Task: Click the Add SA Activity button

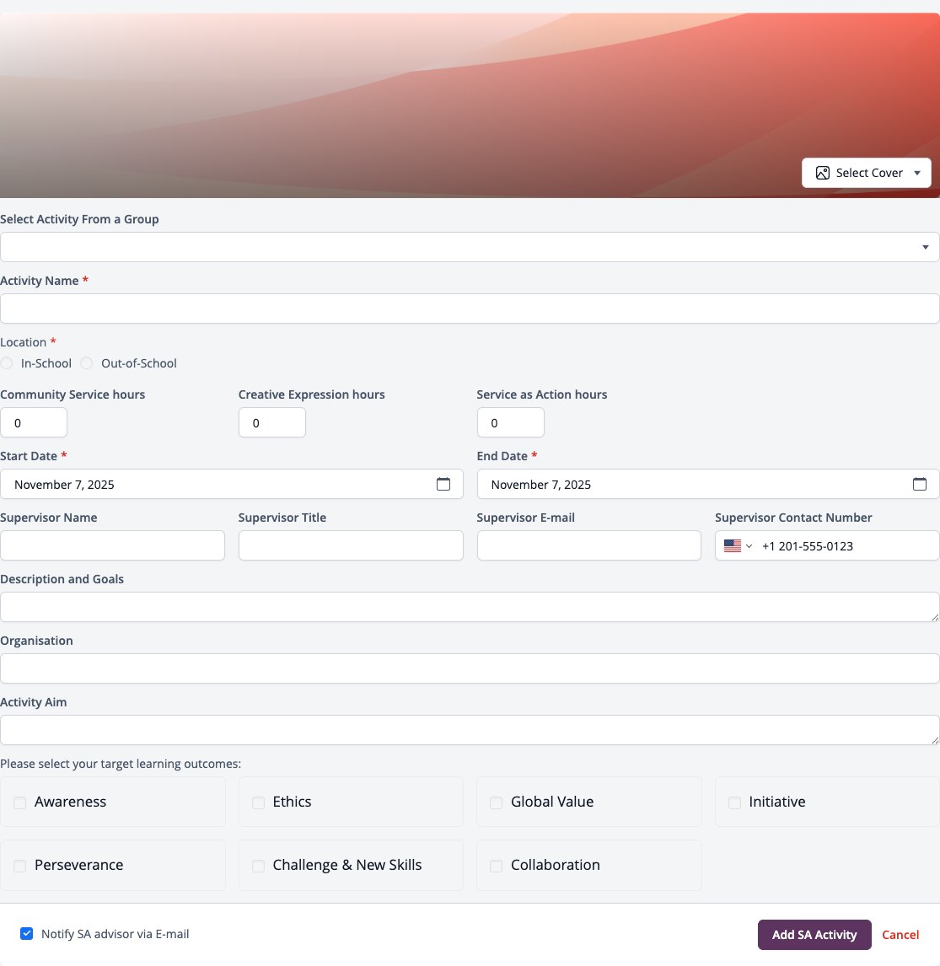Action: [814, 935]
